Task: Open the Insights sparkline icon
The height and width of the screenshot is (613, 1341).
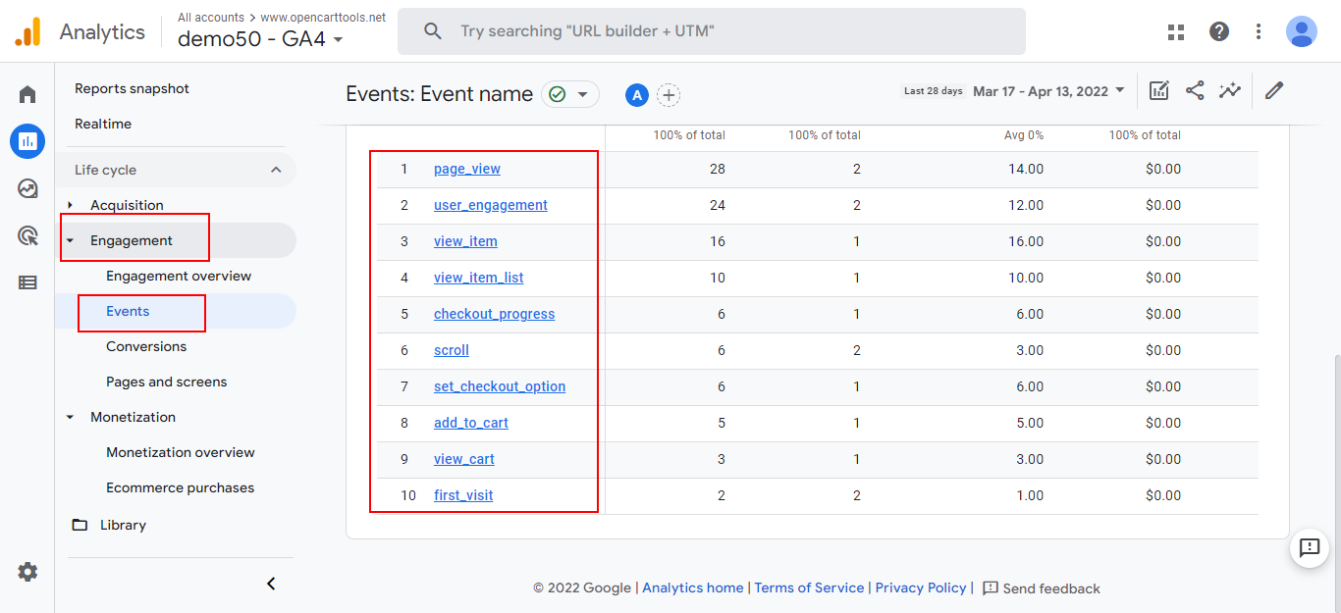Action: point(1230,91)
